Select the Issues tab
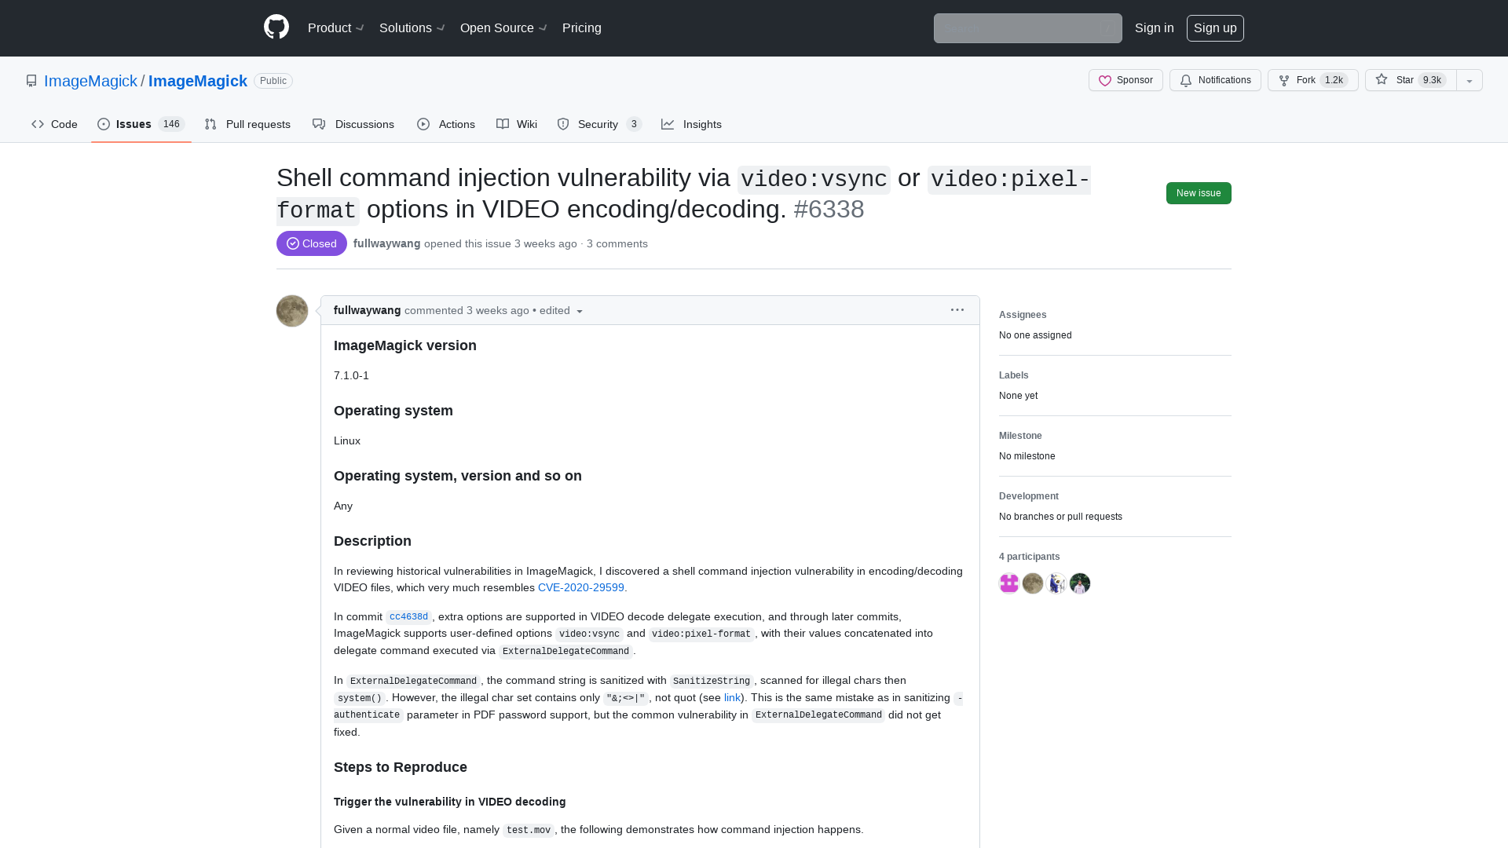The image size is (1508, 848). click(x=140, y=124)
